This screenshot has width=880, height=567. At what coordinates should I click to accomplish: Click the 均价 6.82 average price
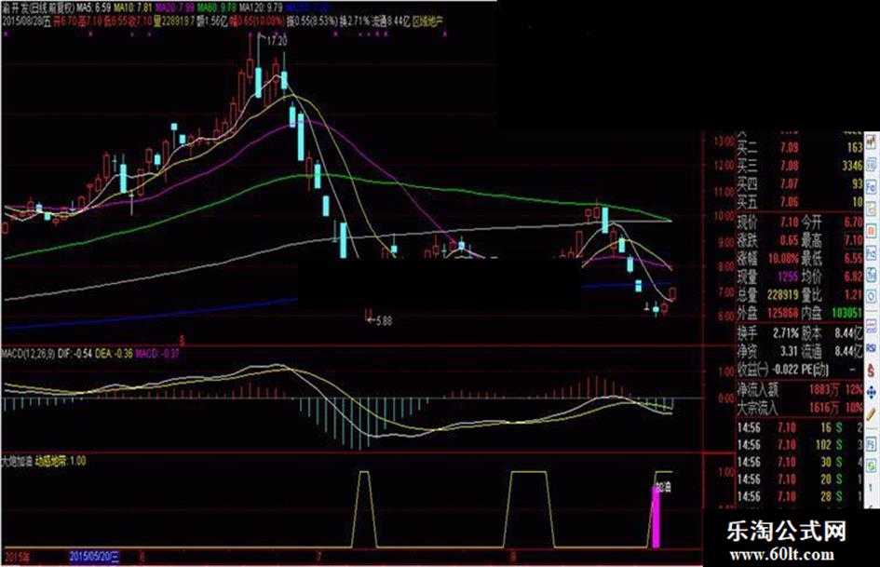[833, 277]
